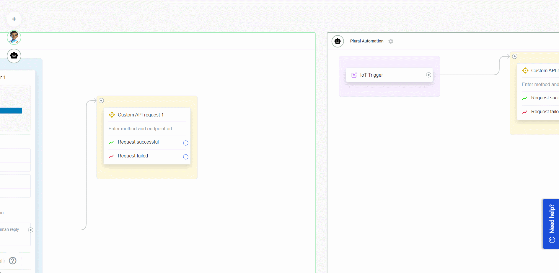559x273 pixels.
Task: Click input connector of Plural Automation Custom API block
Action: click(x=515, y=56)
